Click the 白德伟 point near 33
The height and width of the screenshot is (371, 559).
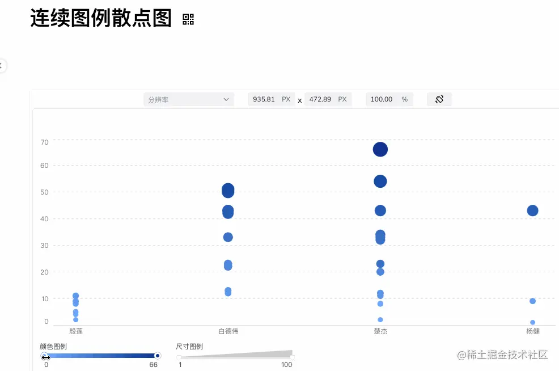tap(228, 237)
